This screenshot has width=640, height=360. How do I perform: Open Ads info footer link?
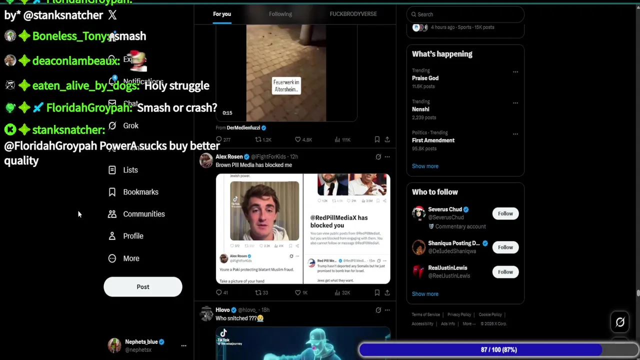click(x=448, y=323)
